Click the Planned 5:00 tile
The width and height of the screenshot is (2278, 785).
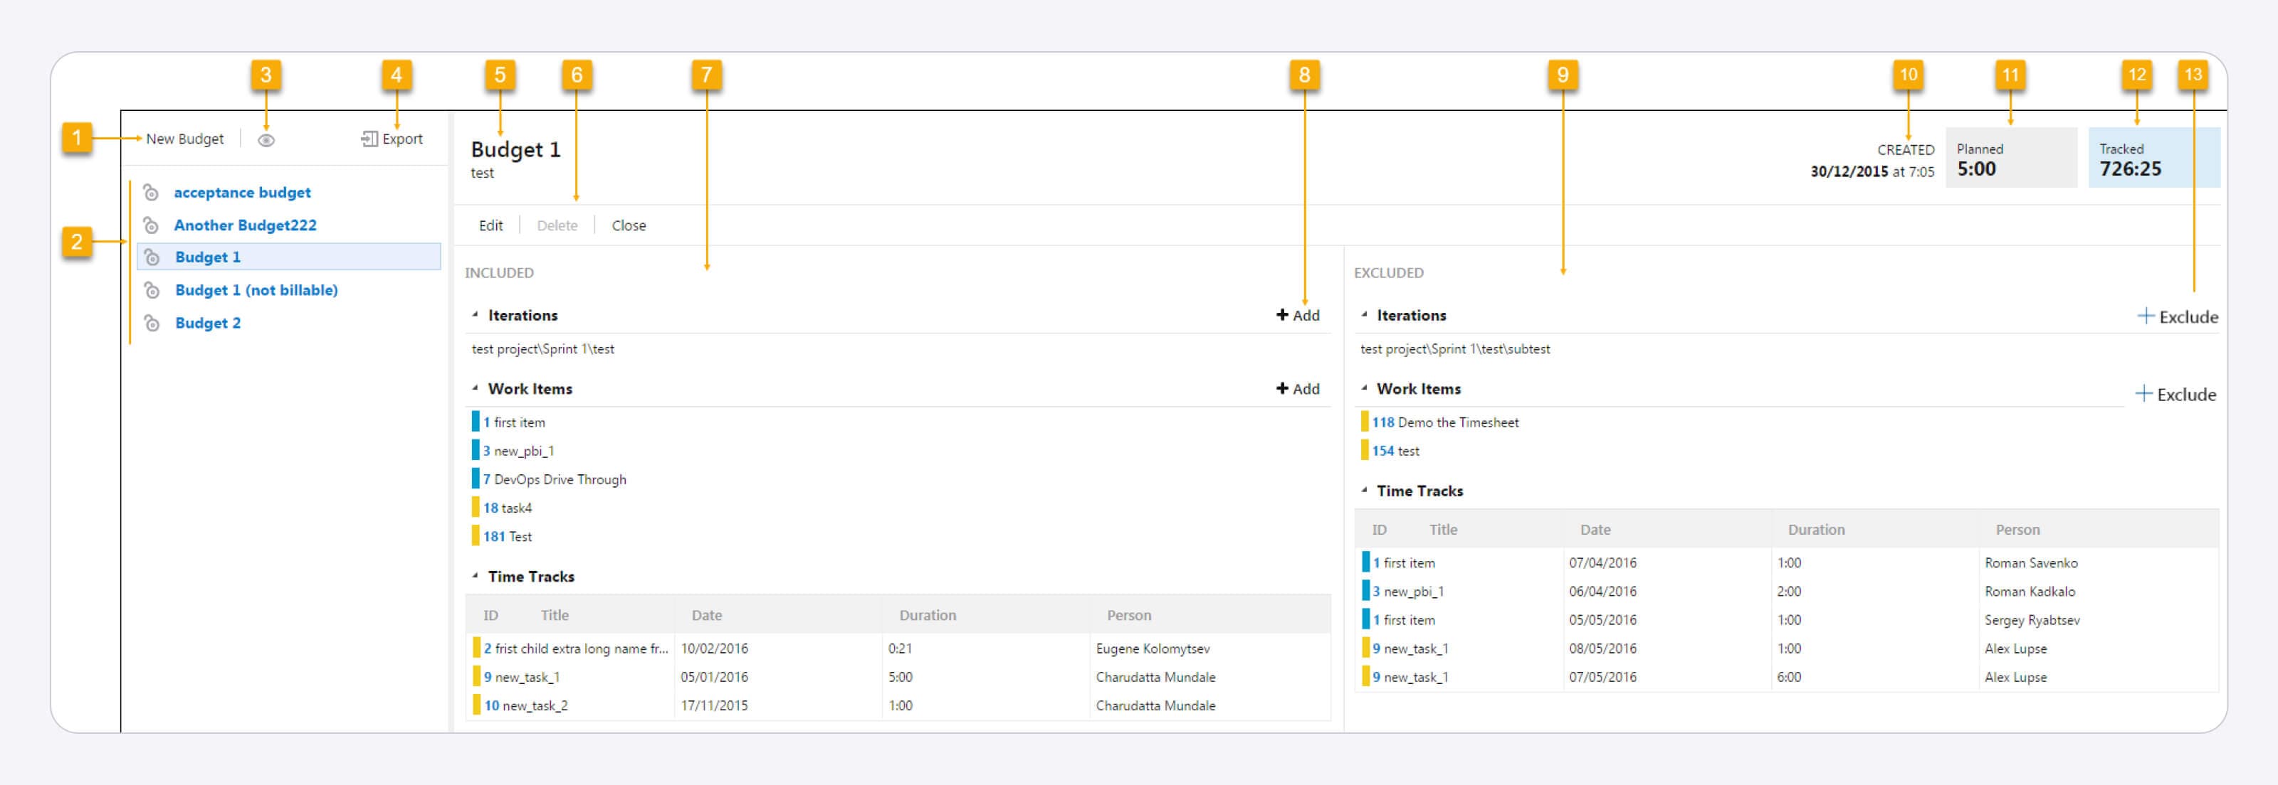pyautogui.click(x=2011, y=158)
